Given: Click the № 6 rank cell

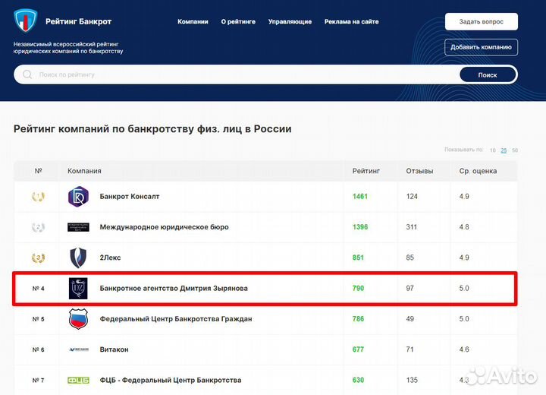Looking at the screenshot, I should coord(39,349).
